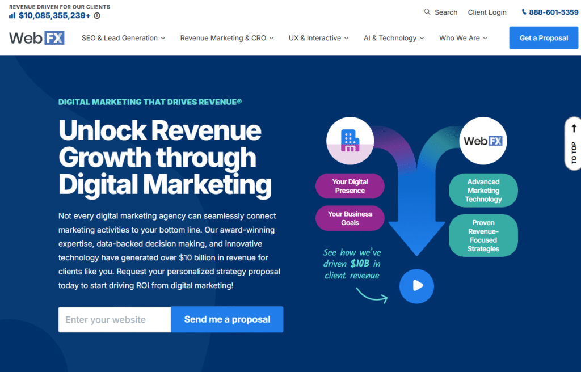This screenshot has width=581, height=372.
Task: Click 'See how we've driven $10B' text
Action: (x=352, y=264)
